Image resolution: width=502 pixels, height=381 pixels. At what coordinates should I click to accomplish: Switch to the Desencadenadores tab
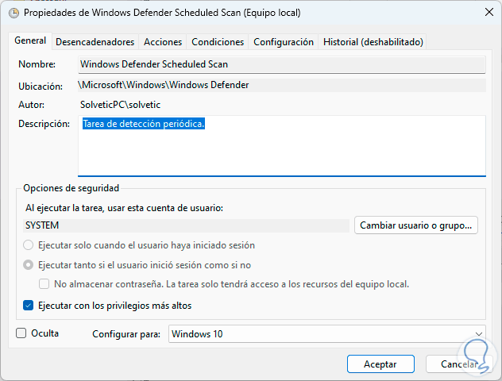(95, 42)
